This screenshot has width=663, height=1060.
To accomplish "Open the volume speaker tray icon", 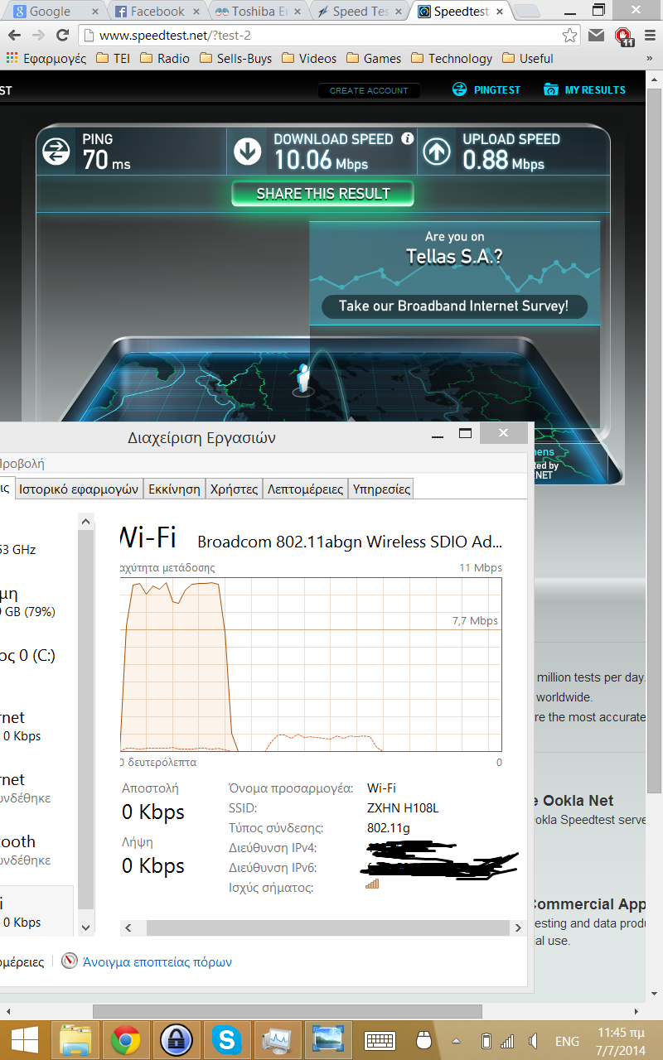I will tap(534, 1041).
